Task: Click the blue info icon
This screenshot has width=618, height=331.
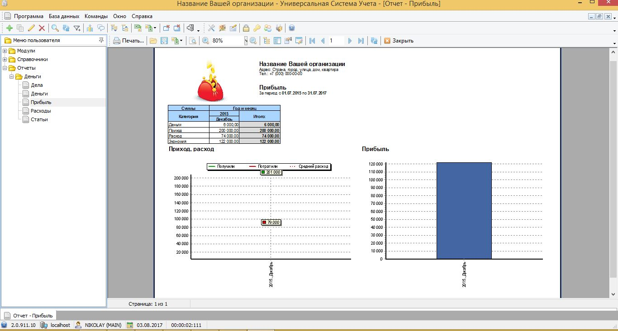Action: tap(292, 28)
